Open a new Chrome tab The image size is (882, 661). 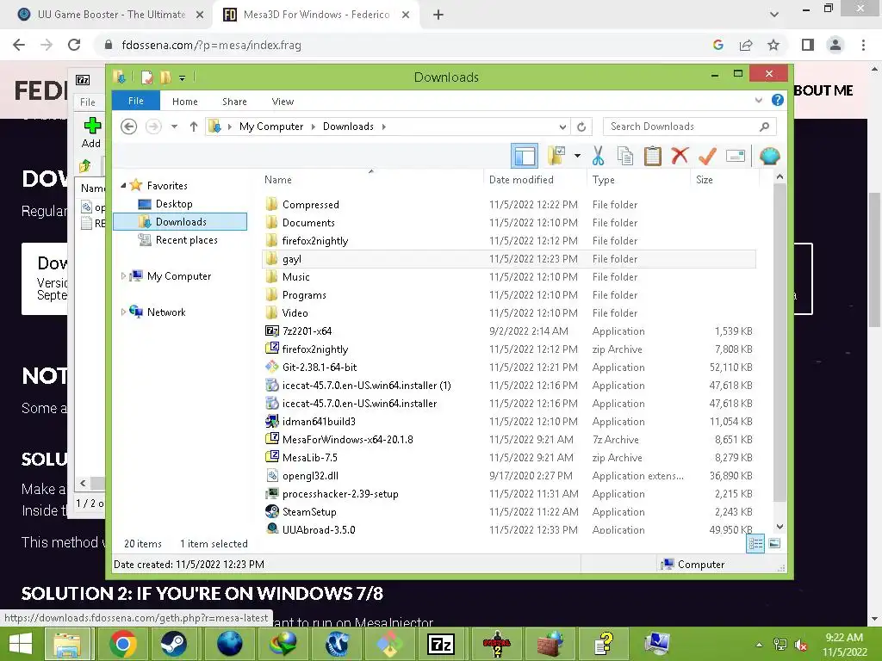[438, 15]
